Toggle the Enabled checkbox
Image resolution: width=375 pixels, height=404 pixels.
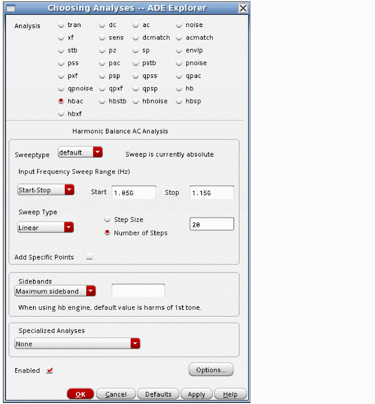click(x=50, y=371)
